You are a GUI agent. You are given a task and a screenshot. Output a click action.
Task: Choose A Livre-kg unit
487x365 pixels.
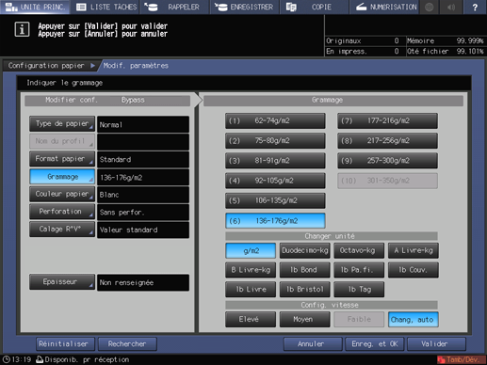[414, 250]
